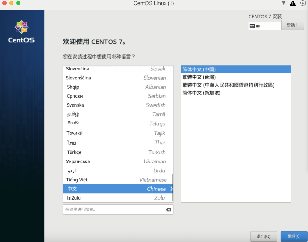Viewport: 308px width, 242px height.
Task: Select Українська Ukrainian language row
Action: (x=117, y=161)
